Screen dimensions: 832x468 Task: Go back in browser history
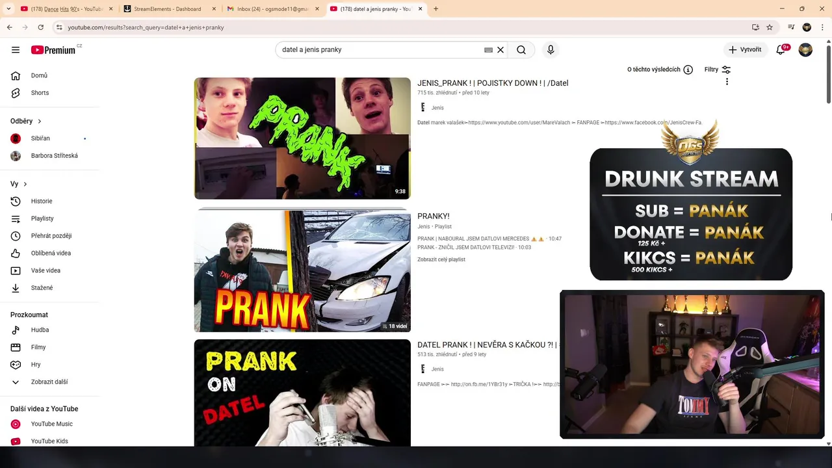9,27
